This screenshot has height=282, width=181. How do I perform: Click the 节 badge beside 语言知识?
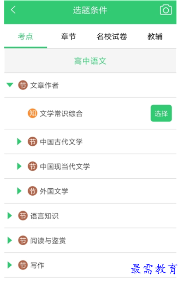(23, 216)
